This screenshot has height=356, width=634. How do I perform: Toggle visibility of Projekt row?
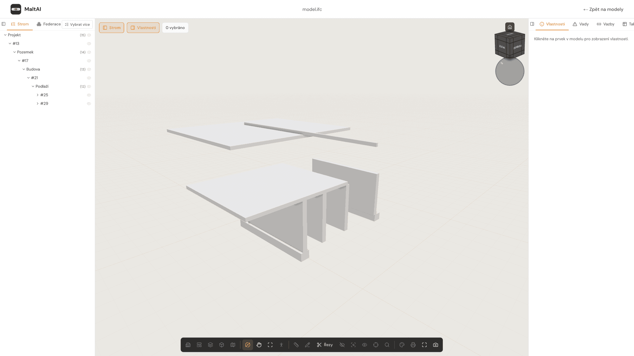pyautogui.click(x=89, y=35)
